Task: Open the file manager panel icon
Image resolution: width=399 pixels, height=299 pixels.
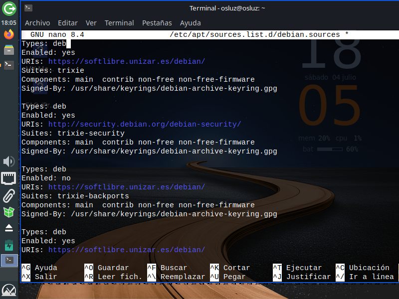Action: point(9,49)
